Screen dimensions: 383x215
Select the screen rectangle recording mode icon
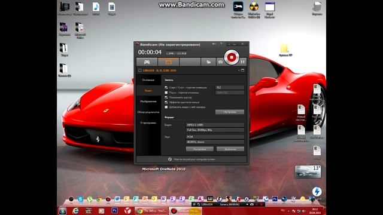pyautogui.click(x=169, y=62)
